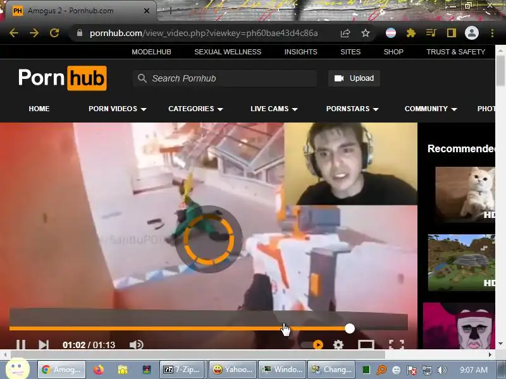Click the horizontal scrollbar right arrow

point(490,354)
